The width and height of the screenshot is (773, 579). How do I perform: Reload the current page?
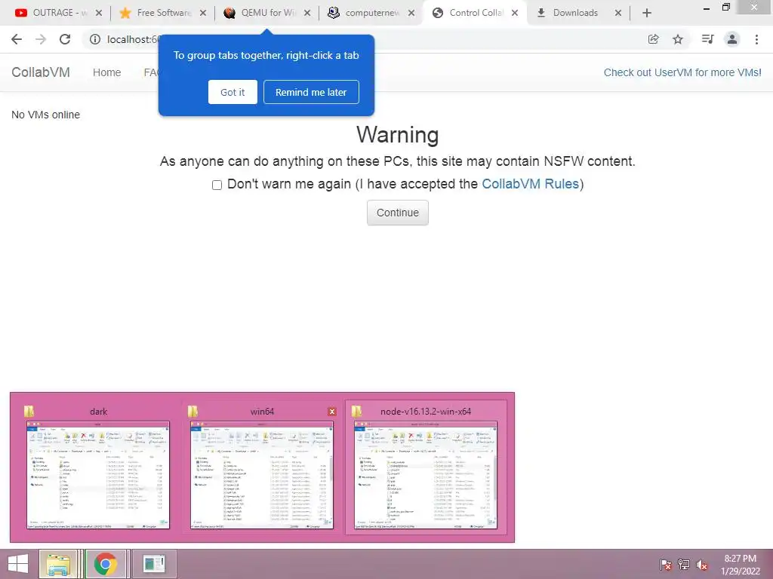(65, 39)
